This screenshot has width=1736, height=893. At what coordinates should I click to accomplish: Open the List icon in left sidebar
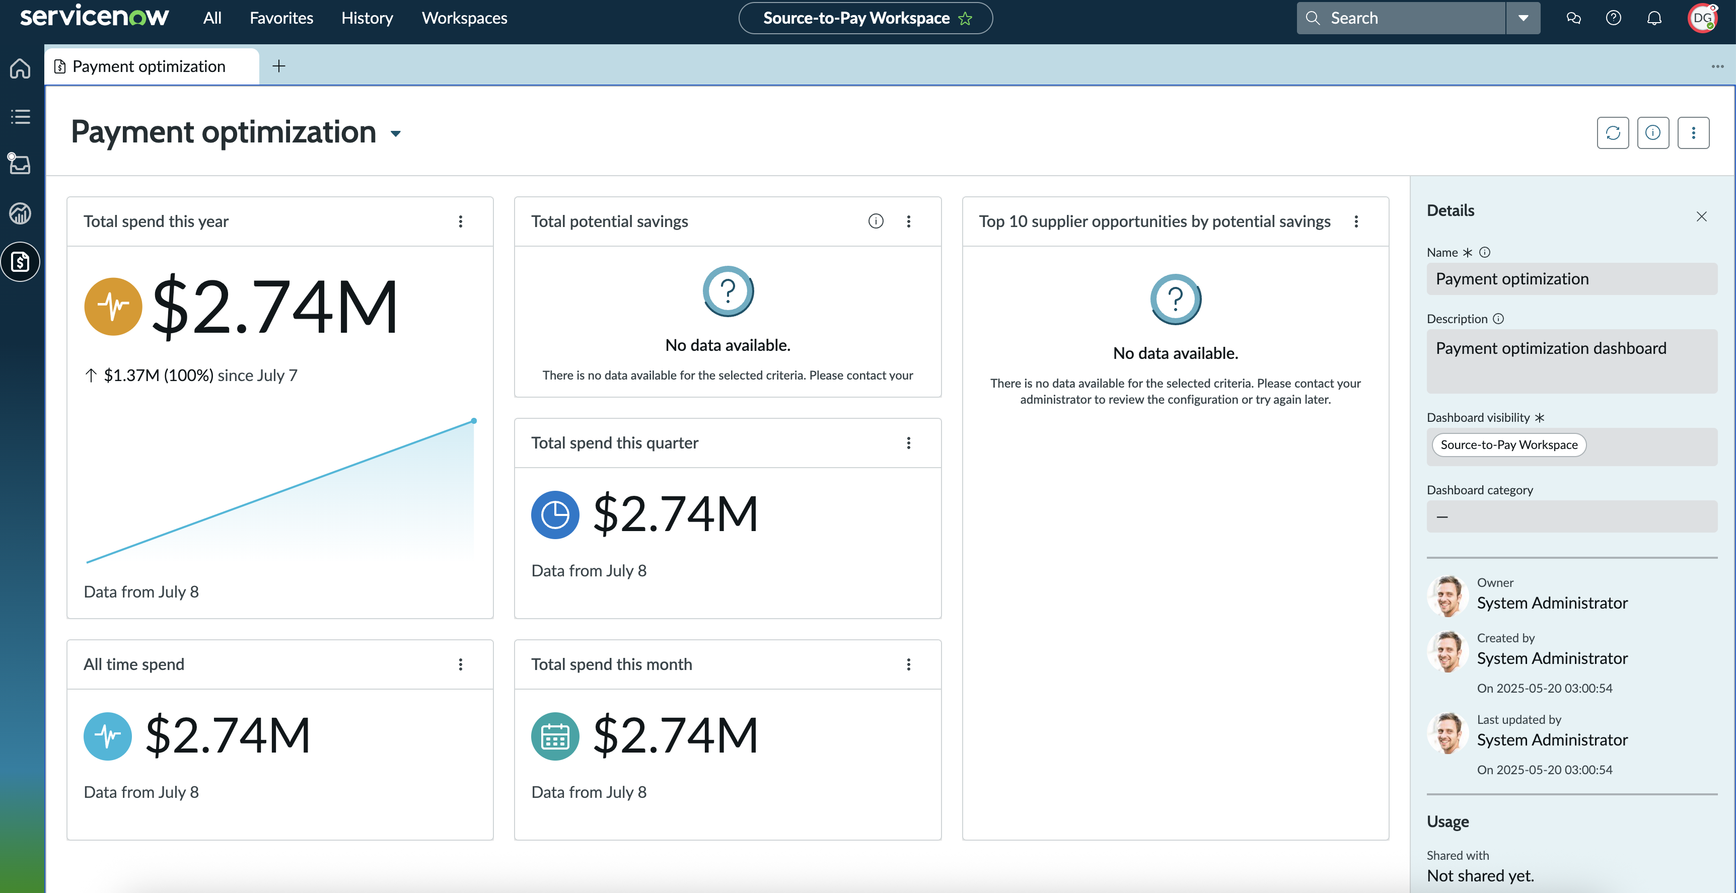(20, 117)
